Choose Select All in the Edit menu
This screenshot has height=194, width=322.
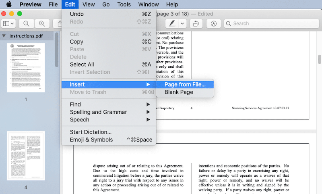[109, 65]
